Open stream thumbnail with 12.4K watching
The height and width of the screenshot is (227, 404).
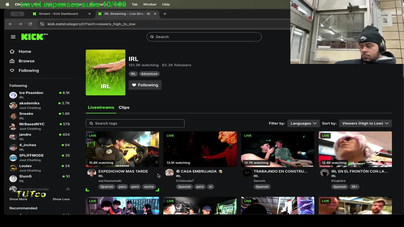click(x=355, y=149)
